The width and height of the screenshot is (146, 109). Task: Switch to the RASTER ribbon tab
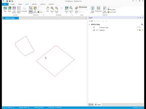(51, 4)
